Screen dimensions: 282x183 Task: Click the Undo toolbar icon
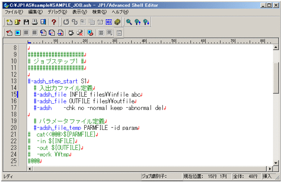click(x=66, y=22)
